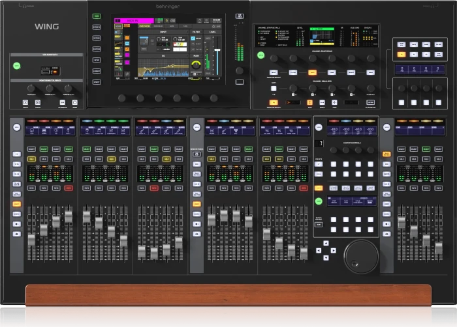
Task: Click the small blue four-value display at right
Action: point(420,70)
